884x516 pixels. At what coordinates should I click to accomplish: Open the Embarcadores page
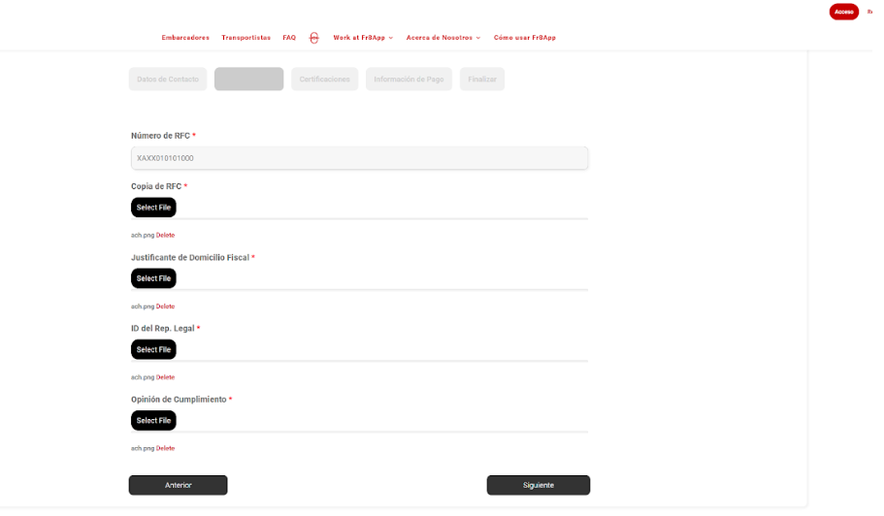click(185, 38)
